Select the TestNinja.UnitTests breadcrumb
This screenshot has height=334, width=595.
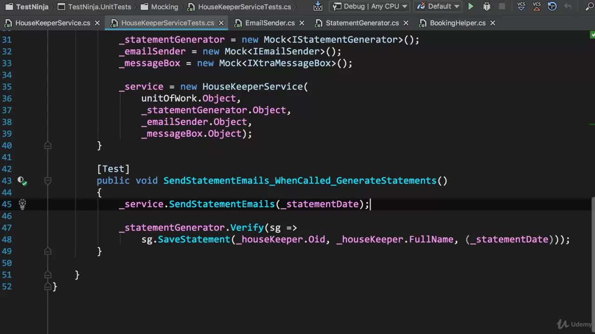click(x=94, y=6)
